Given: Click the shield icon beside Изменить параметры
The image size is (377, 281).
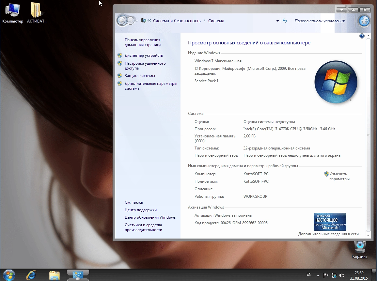Looking at the screenshot, I should pos(326,174).
